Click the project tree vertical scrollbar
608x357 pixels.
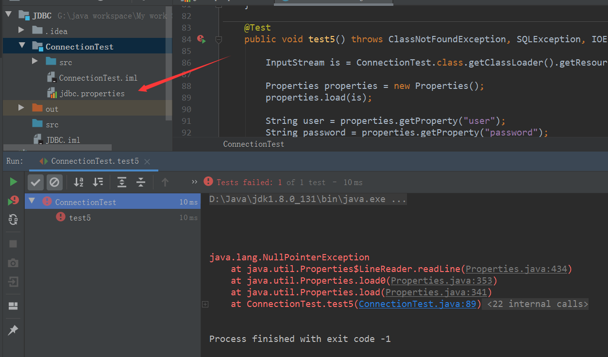pos(169,63)
